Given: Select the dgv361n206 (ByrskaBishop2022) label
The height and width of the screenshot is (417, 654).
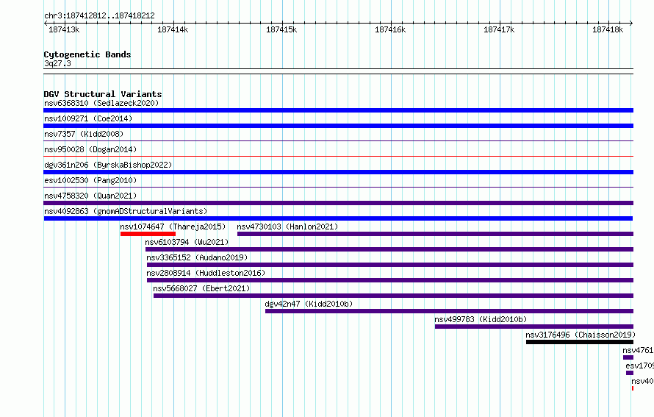Looking at the screenshot, I should click(x=108, y=165).
